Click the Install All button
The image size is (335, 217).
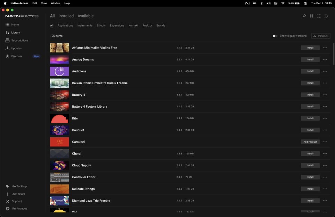point(321,36)
